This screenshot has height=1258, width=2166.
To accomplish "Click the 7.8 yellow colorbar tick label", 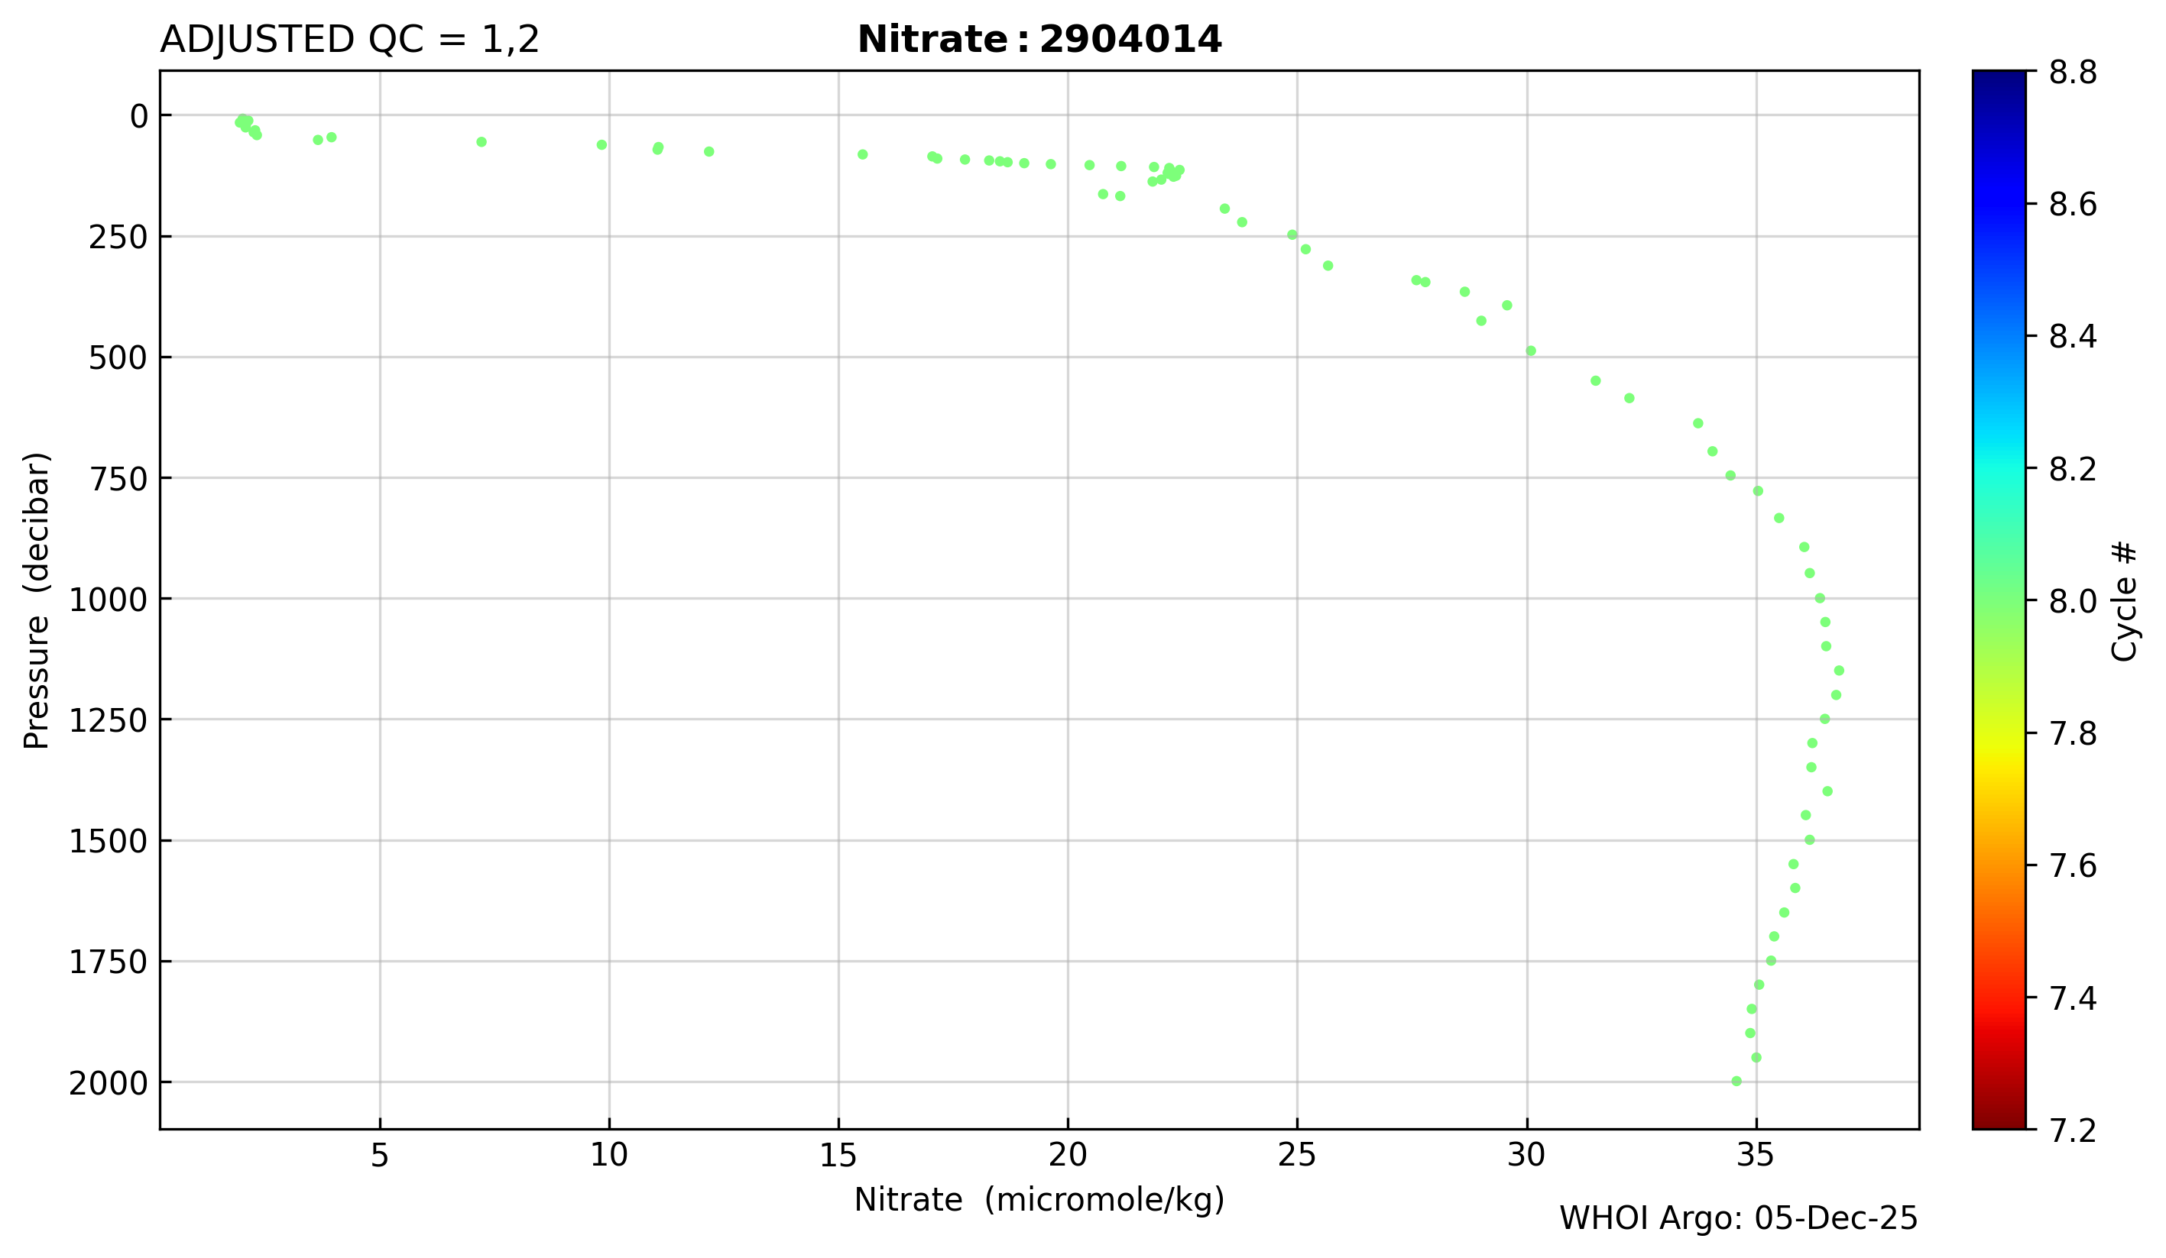I will (x=2072, y=734).
